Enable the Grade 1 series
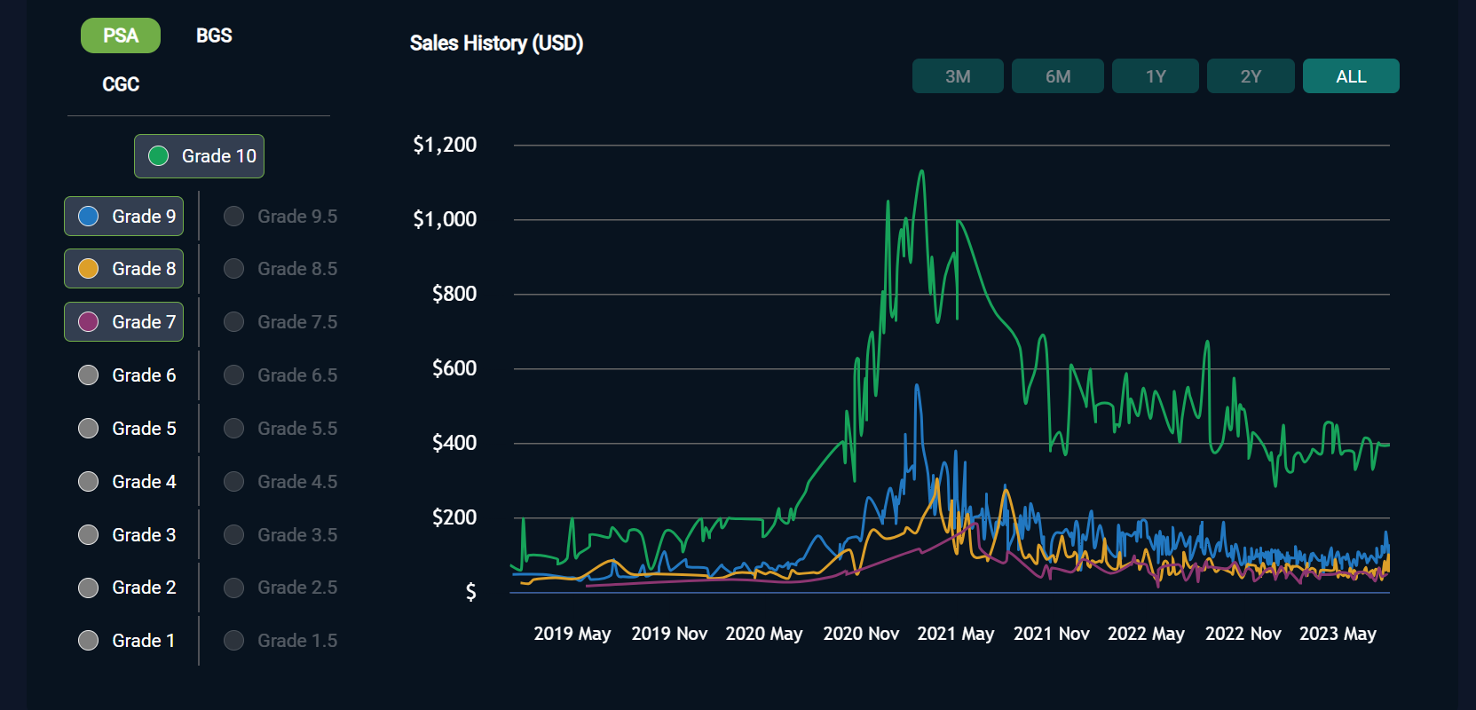Screen dimensions: 1476x710 [x=127, y=641]
